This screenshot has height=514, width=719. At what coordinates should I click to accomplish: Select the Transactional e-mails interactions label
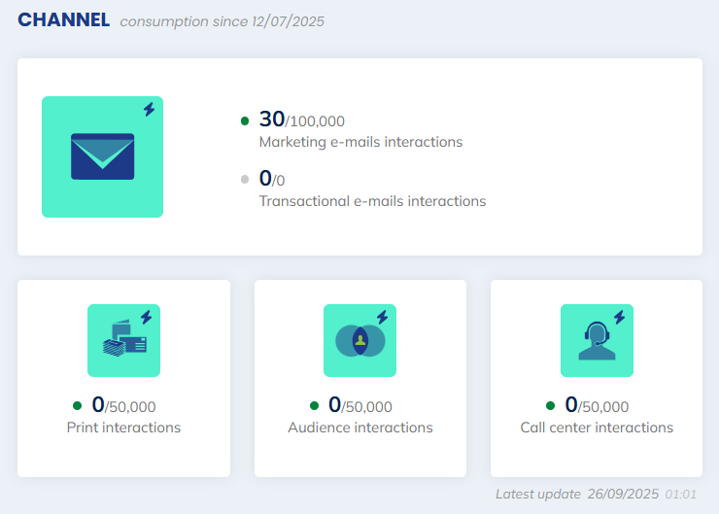[x=372, y=201]
